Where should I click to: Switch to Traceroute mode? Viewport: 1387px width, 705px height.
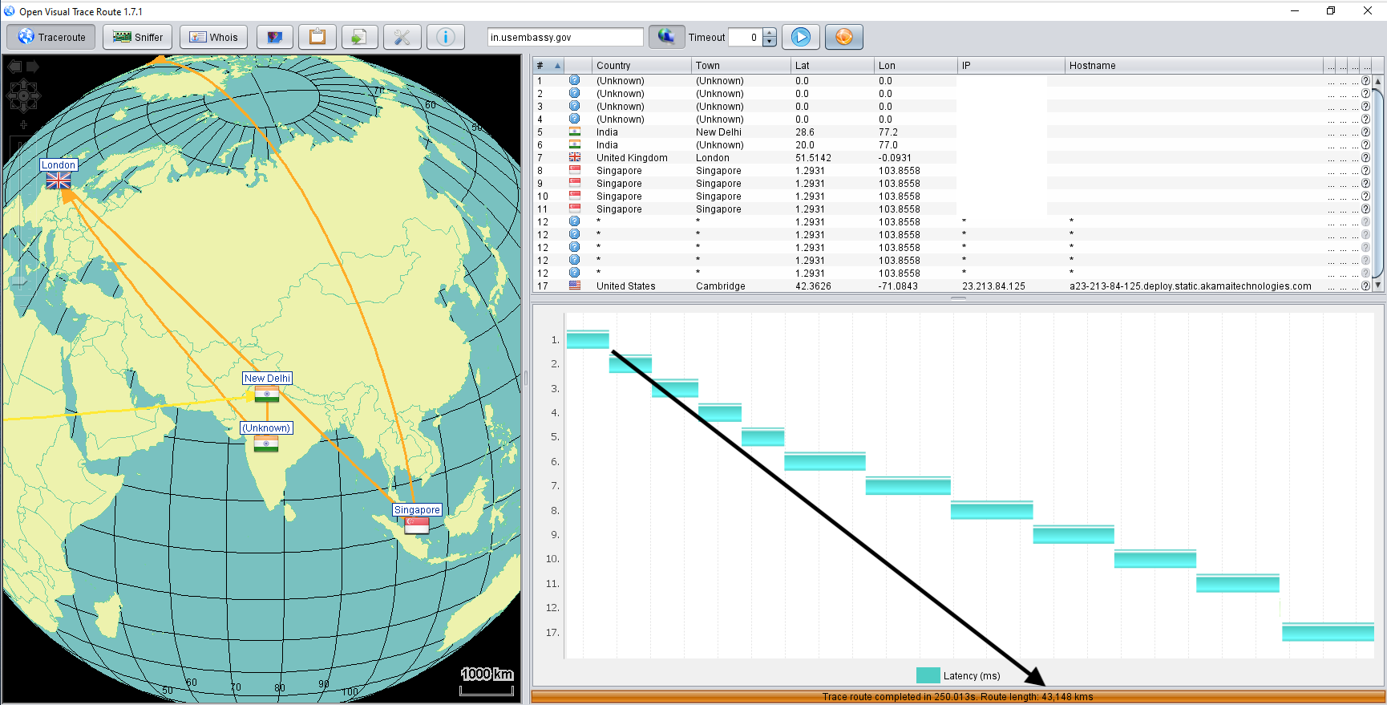tap(51, 37)
